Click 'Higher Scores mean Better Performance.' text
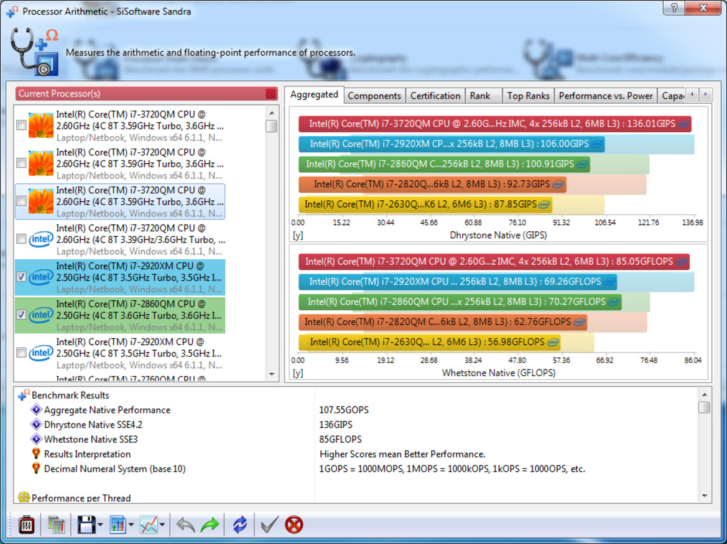This screenshot has height=544, width=727. (x=402, y=454)
